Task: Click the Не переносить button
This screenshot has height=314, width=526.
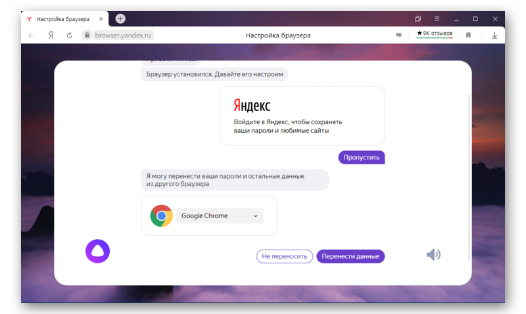Action: (285, 256)
